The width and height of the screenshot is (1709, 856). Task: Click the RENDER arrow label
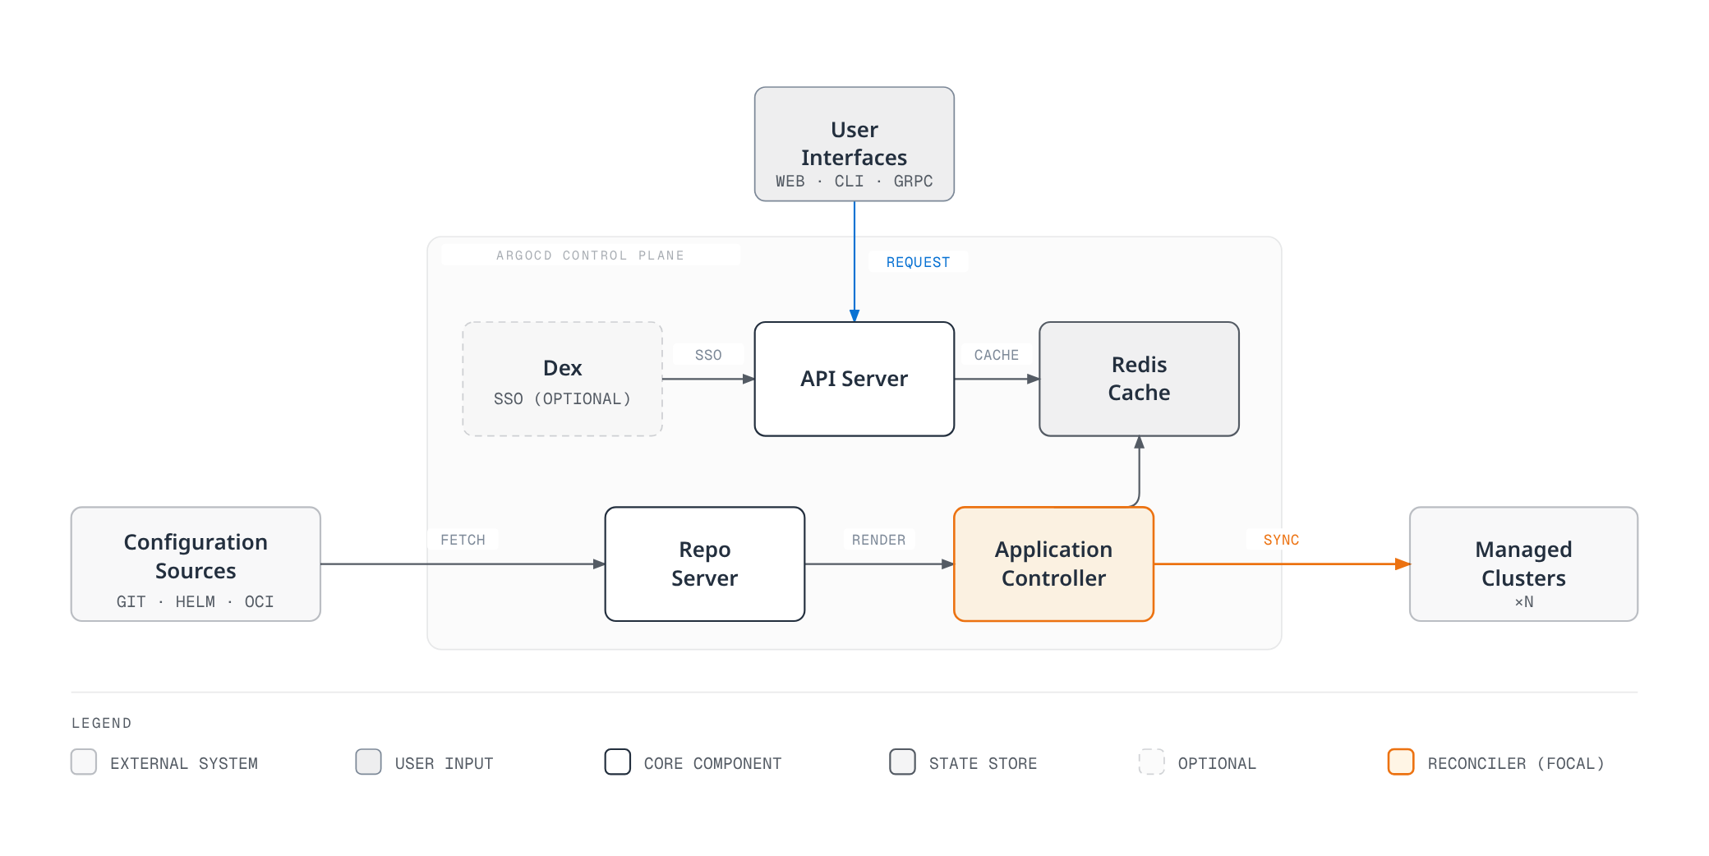[878, 540]
